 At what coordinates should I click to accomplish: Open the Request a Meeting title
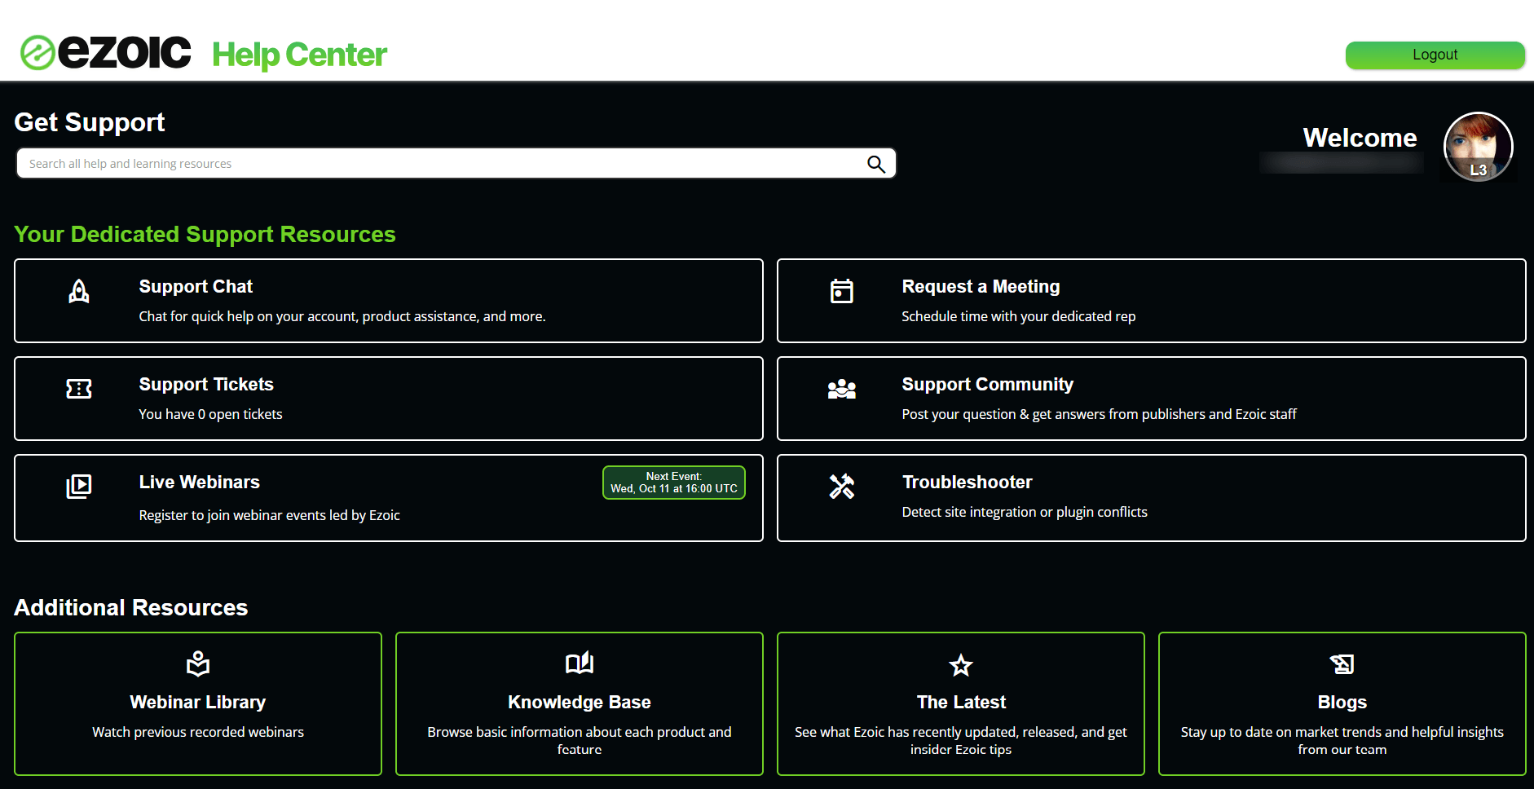point(981,287)
